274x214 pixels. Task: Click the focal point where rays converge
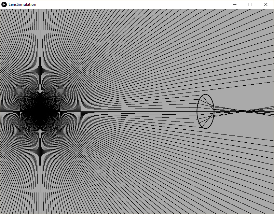(244, 111)
